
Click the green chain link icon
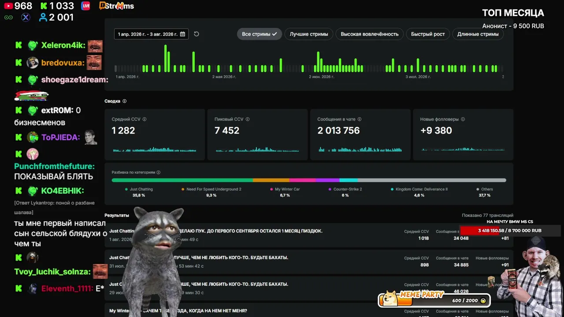click(x=8, y=17)
